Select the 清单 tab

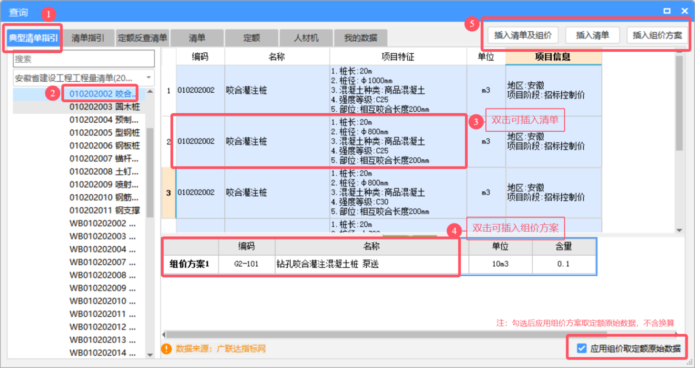[x=197, y=38]
